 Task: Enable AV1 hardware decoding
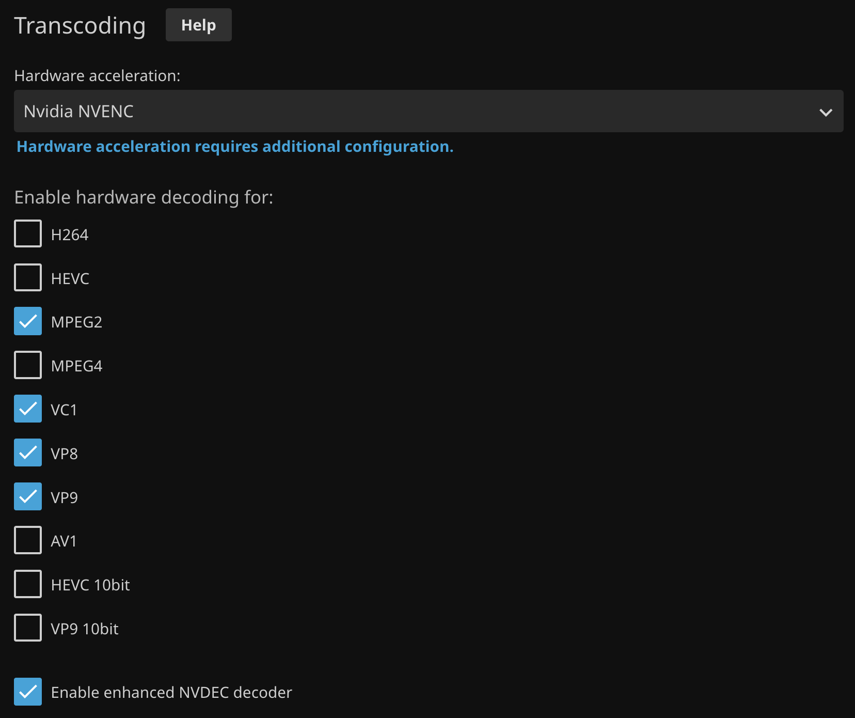(x=28, y=540)
